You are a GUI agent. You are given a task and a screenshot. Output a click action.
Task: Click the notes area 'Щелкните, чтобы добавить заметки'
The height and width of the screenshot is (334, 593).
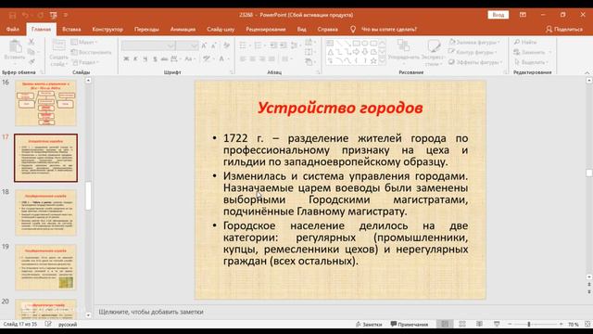pos(151,312)
